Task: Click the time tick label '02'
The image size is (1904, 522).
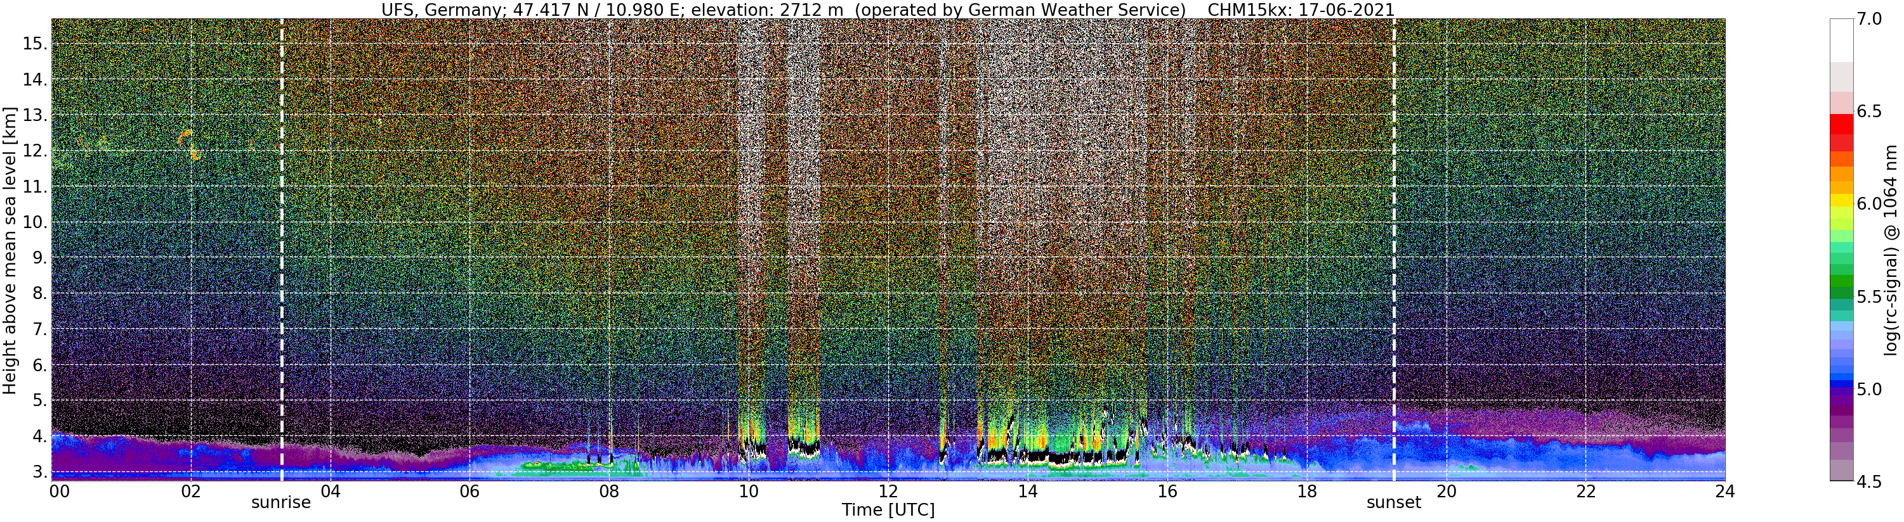Action: [191, 491]
